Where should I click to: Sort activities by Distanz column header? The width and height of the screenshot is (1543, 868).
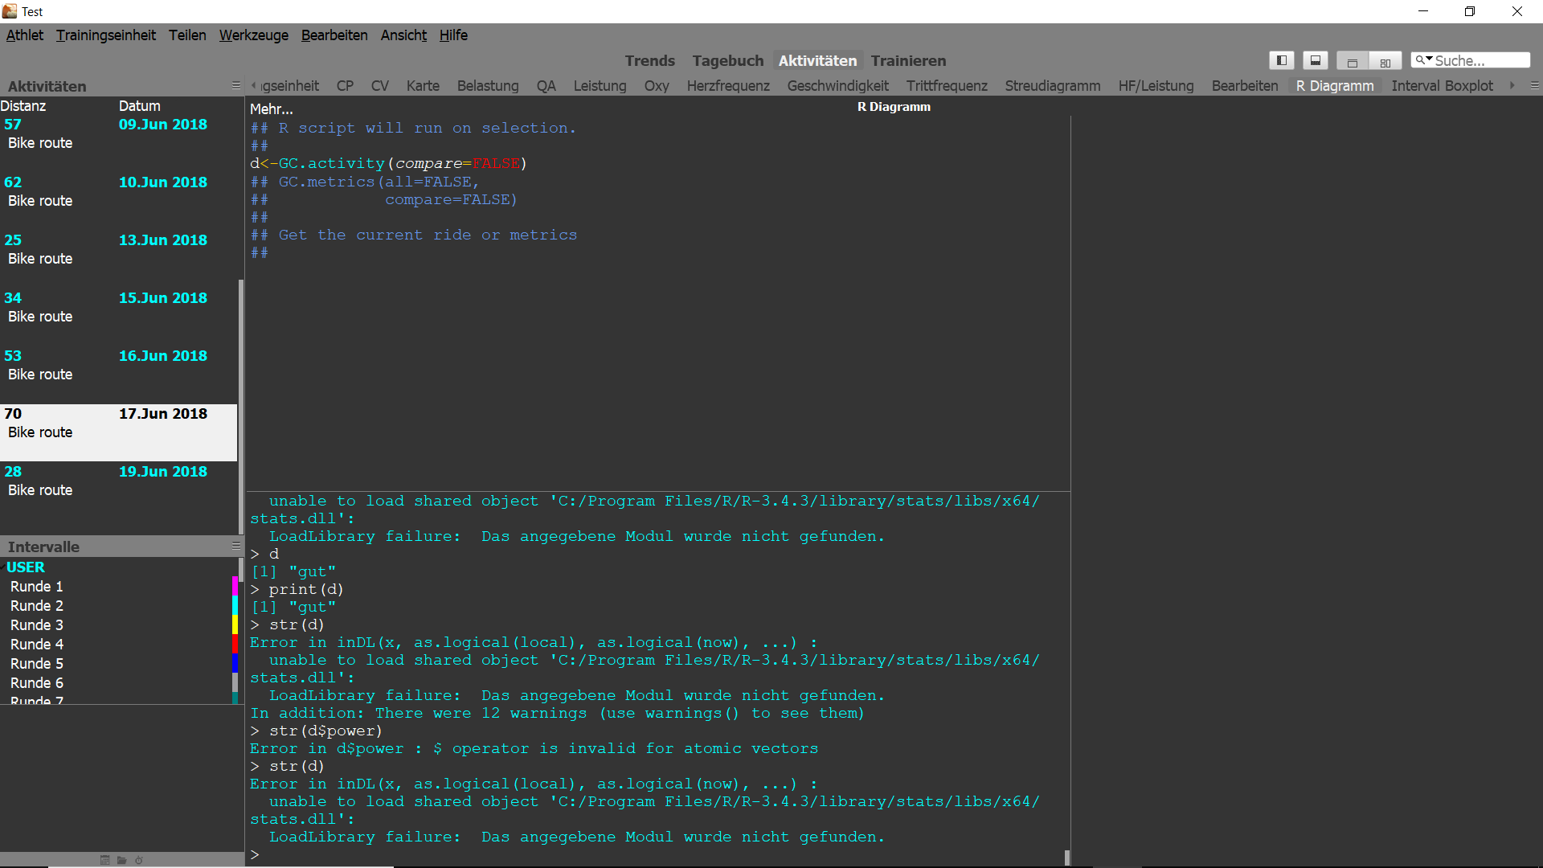click(x=23, y=106)
